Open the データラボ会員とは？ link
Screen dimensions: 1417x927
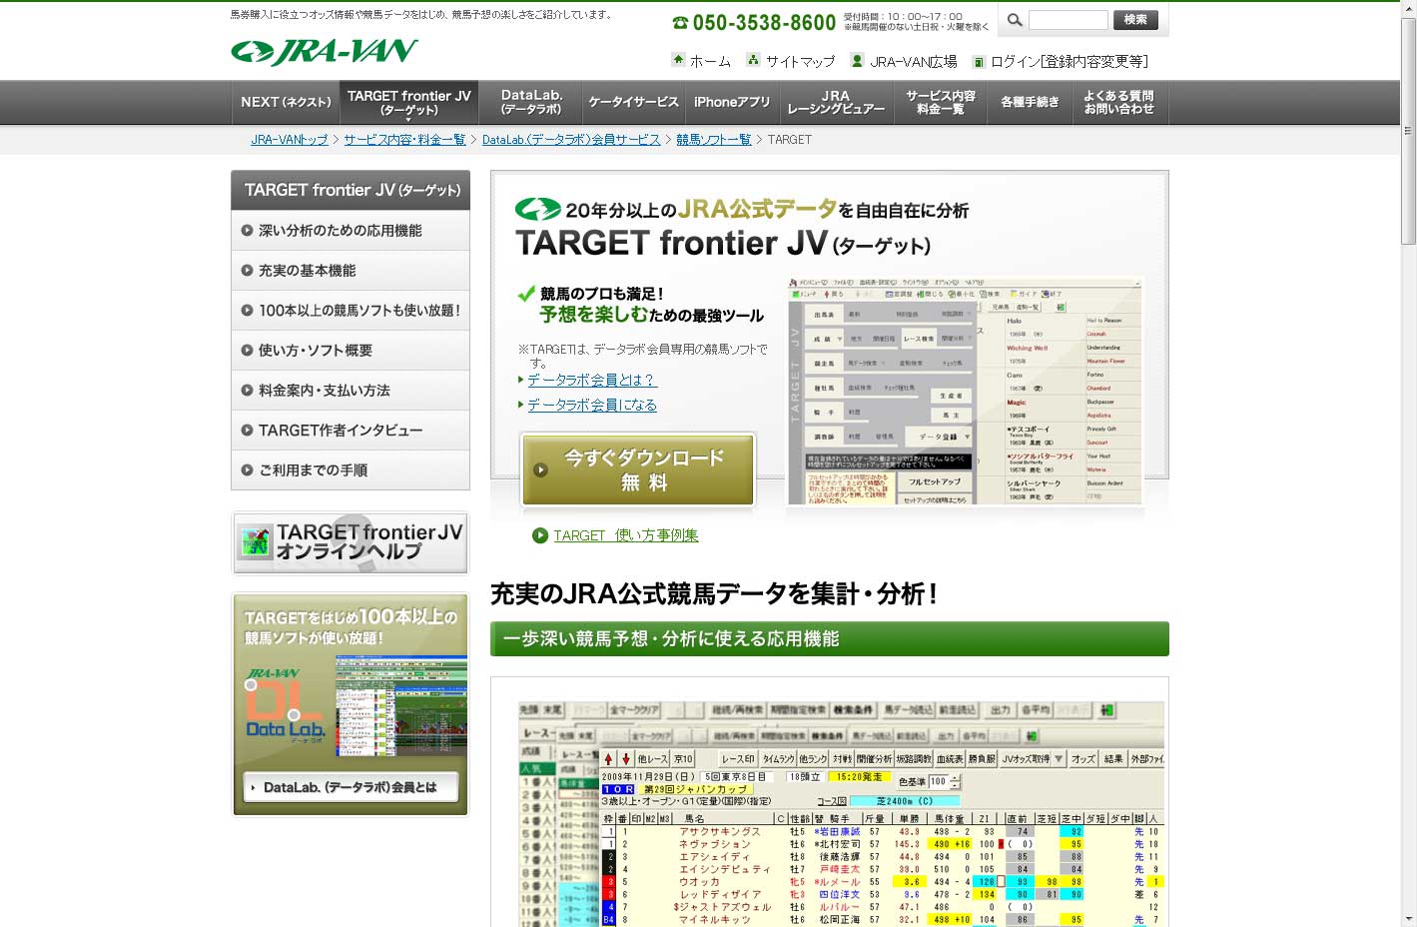591,381
